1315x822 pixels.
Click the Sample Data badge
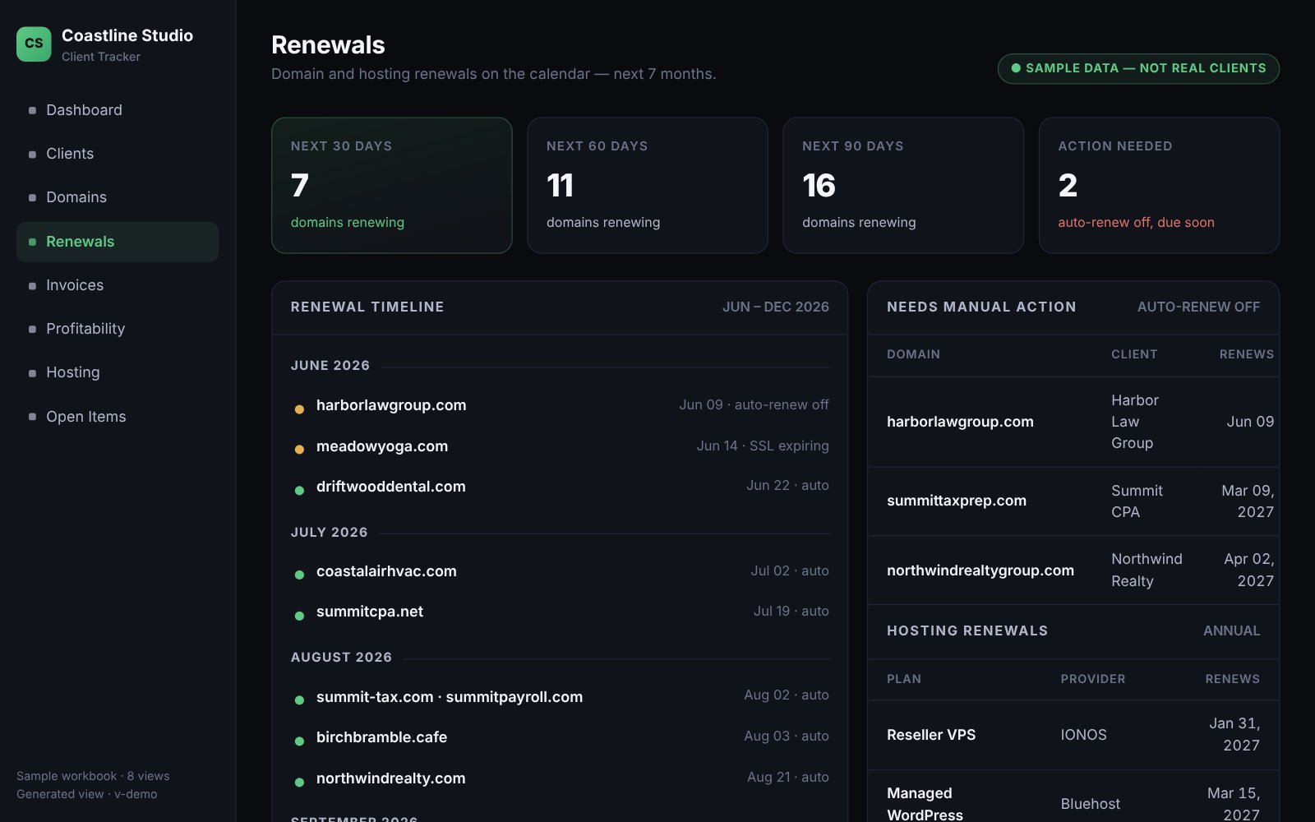(x=1138, y=68)
